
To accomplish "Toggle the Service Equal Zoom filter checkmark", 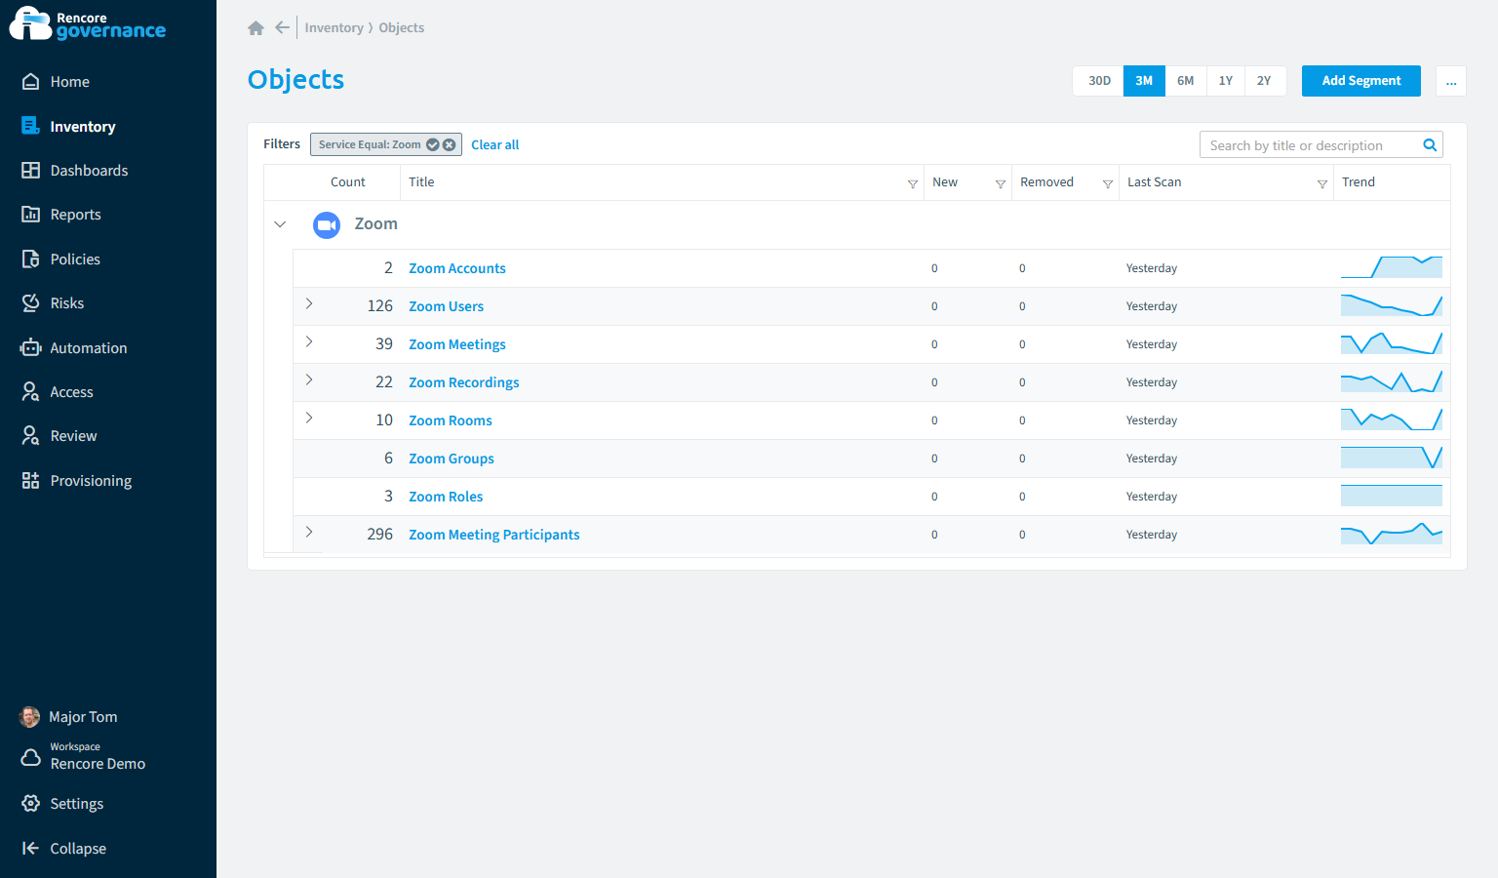I will pos(432,144).
